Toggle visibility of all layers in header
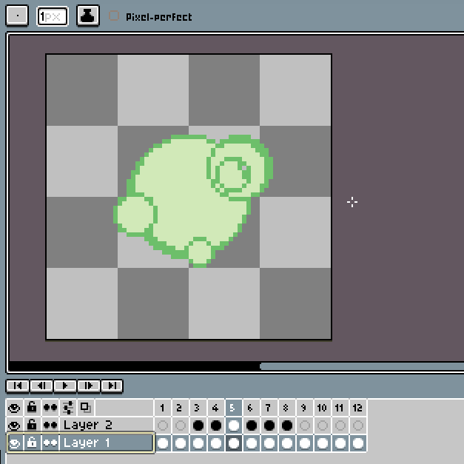Screen dimensions: 464x464 (14, 408)
